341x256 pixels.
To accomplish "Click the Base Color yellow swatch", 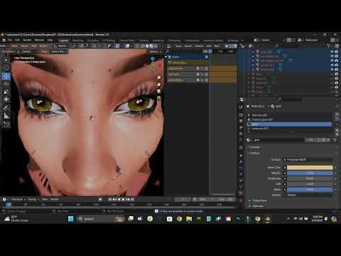I will [310, 168].
